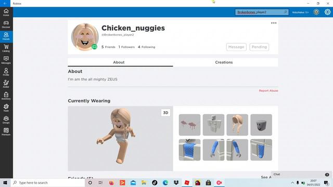Open Premium in the sidebar
This screenshot has height=187, width=333.
pos(6,132)
